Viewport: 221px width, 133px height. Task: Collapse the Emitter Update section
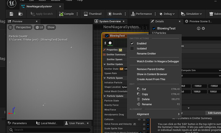click(x=105, y=64)
